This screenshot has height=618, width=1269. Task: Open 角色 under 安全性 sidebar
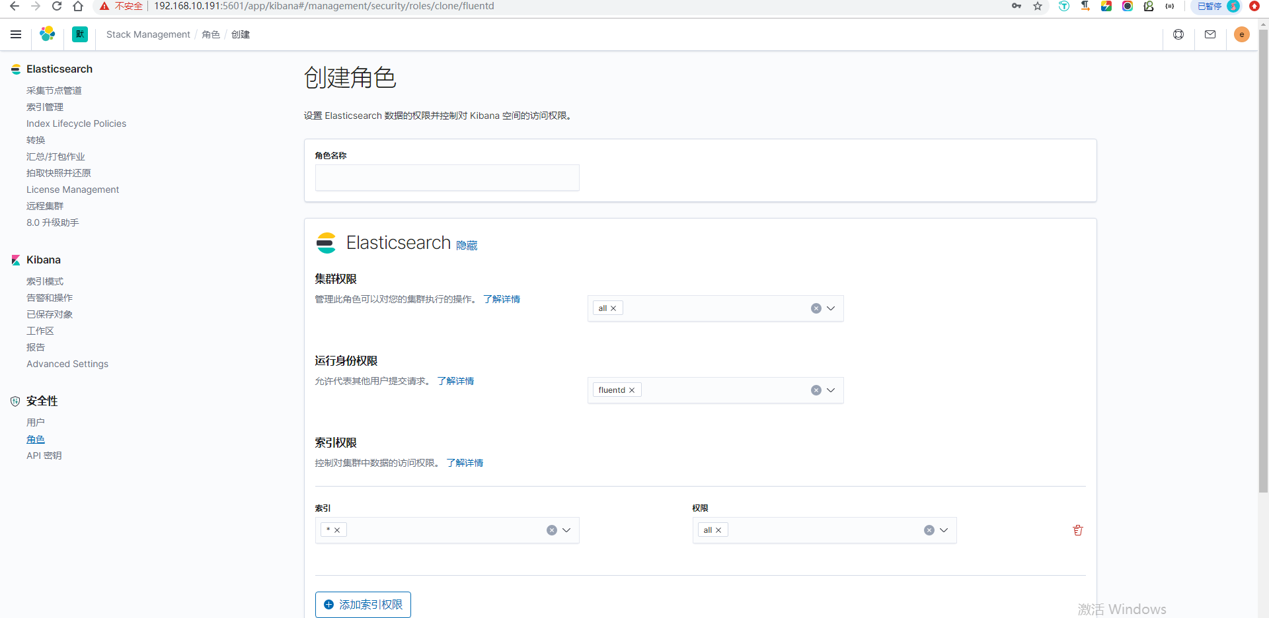click(36, 440)
